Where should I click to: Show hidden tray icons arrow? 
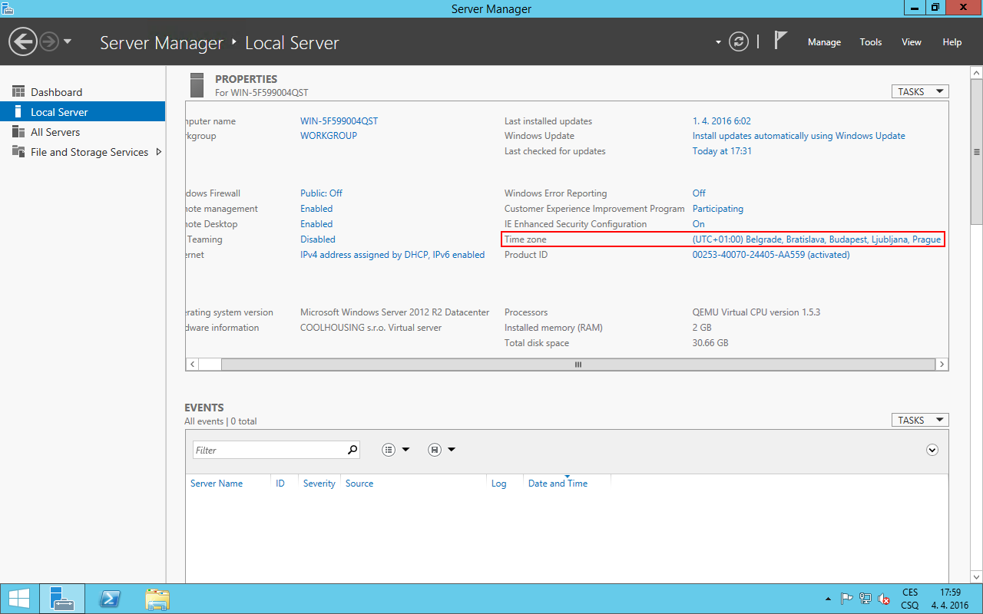pyautogui.click(x=828, y=599)
